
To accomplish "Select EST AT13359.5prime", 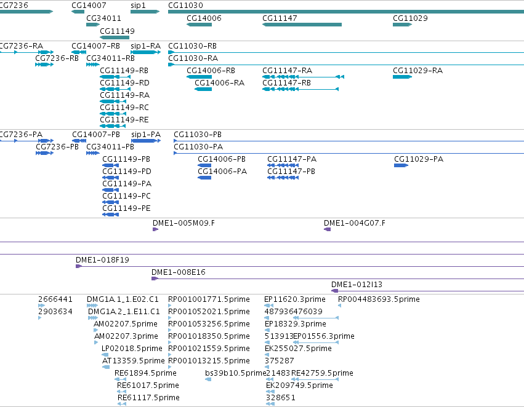I will click(106, 367).
